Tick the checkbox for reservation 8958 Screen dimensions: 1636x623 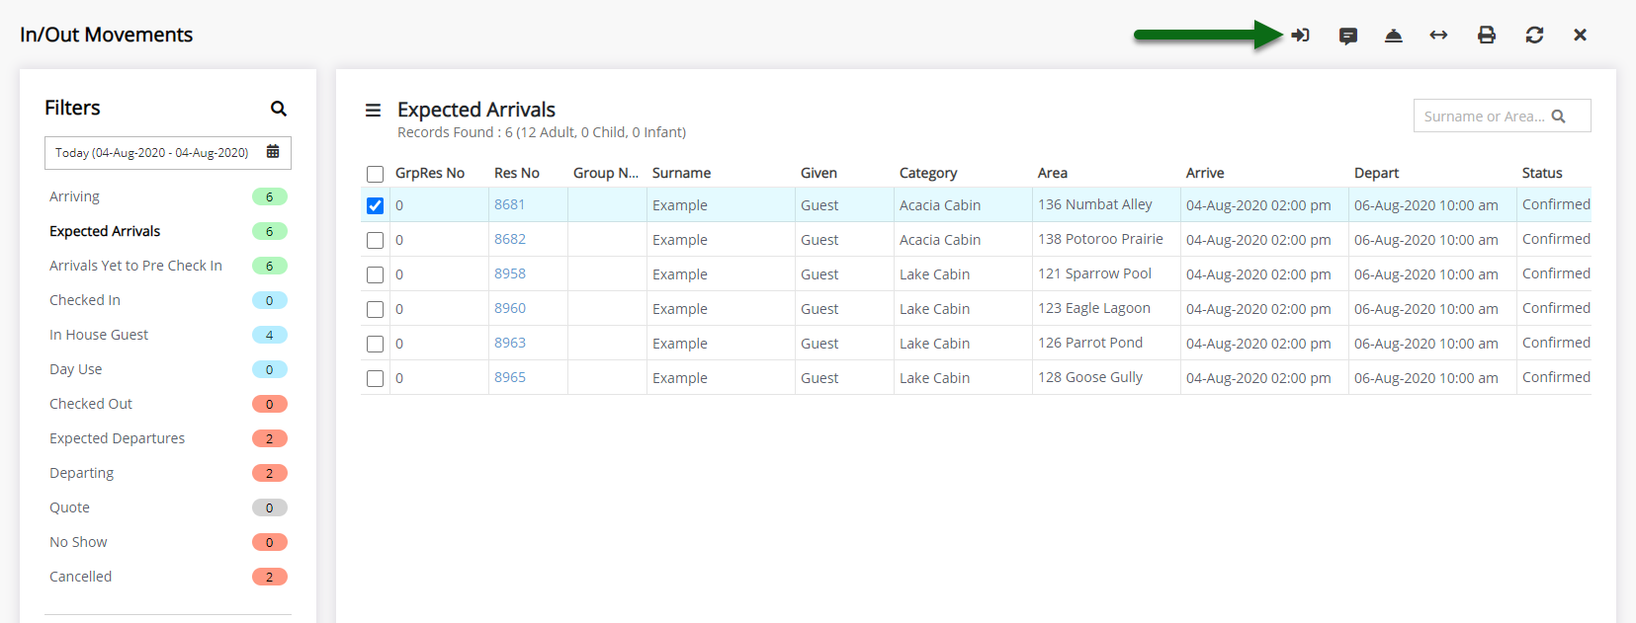(375, 274)
